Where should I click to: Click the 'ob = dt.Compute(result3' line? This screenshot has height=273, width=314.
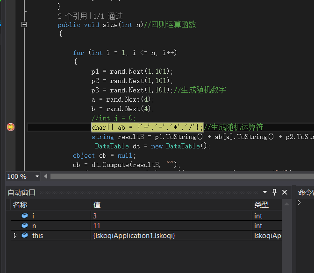(127, 165)
